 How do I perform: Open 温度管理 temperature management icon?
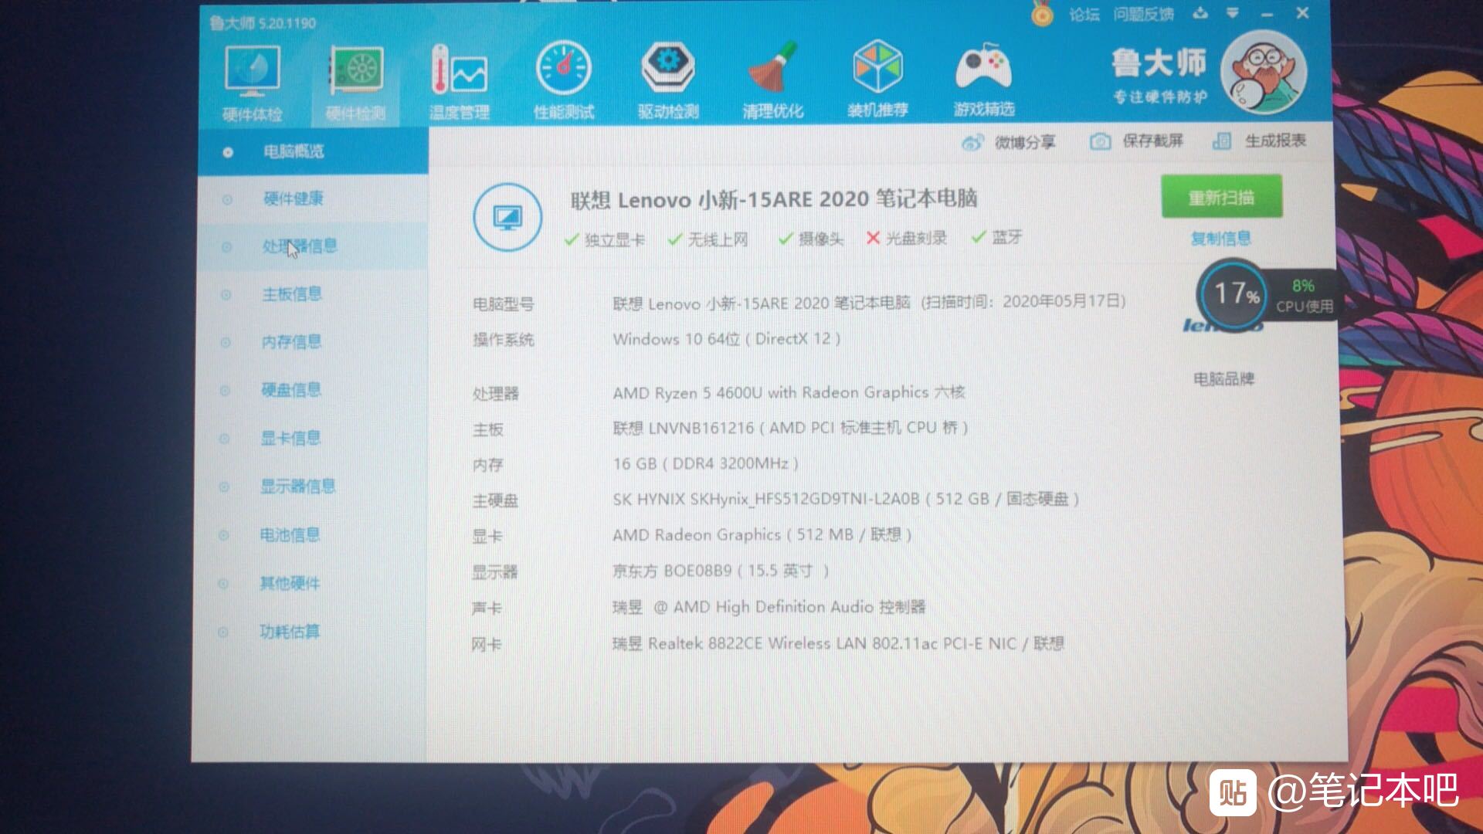(x=460, y=83)
